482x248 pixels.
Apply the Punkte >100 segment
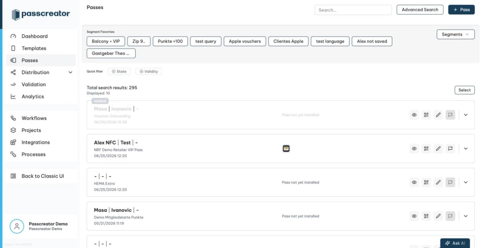pyautogui.click(x=170, y=41)
